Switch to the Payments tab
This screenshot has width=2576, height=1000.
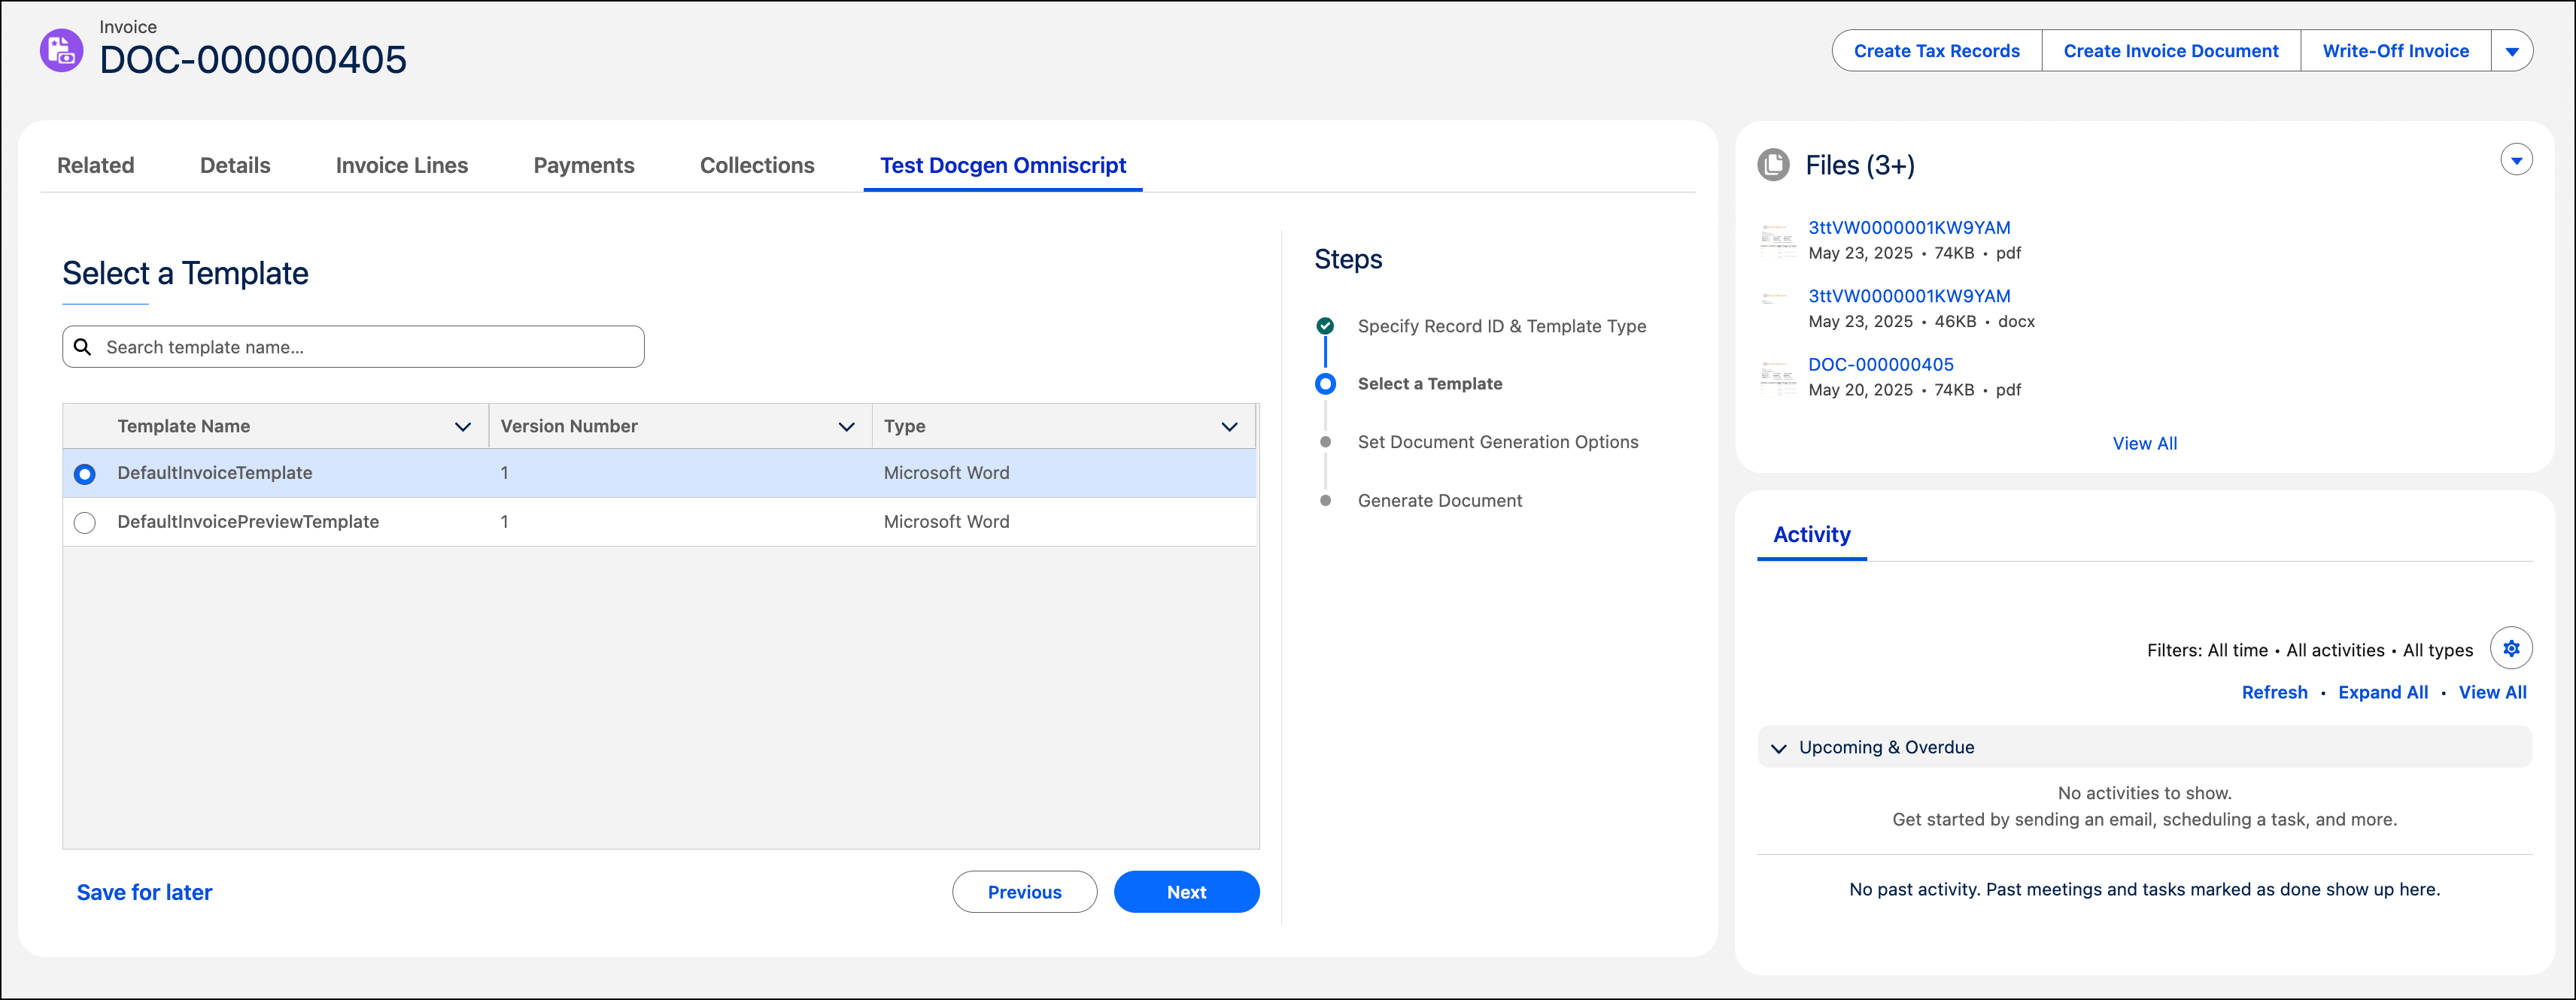tap(583, 166)
